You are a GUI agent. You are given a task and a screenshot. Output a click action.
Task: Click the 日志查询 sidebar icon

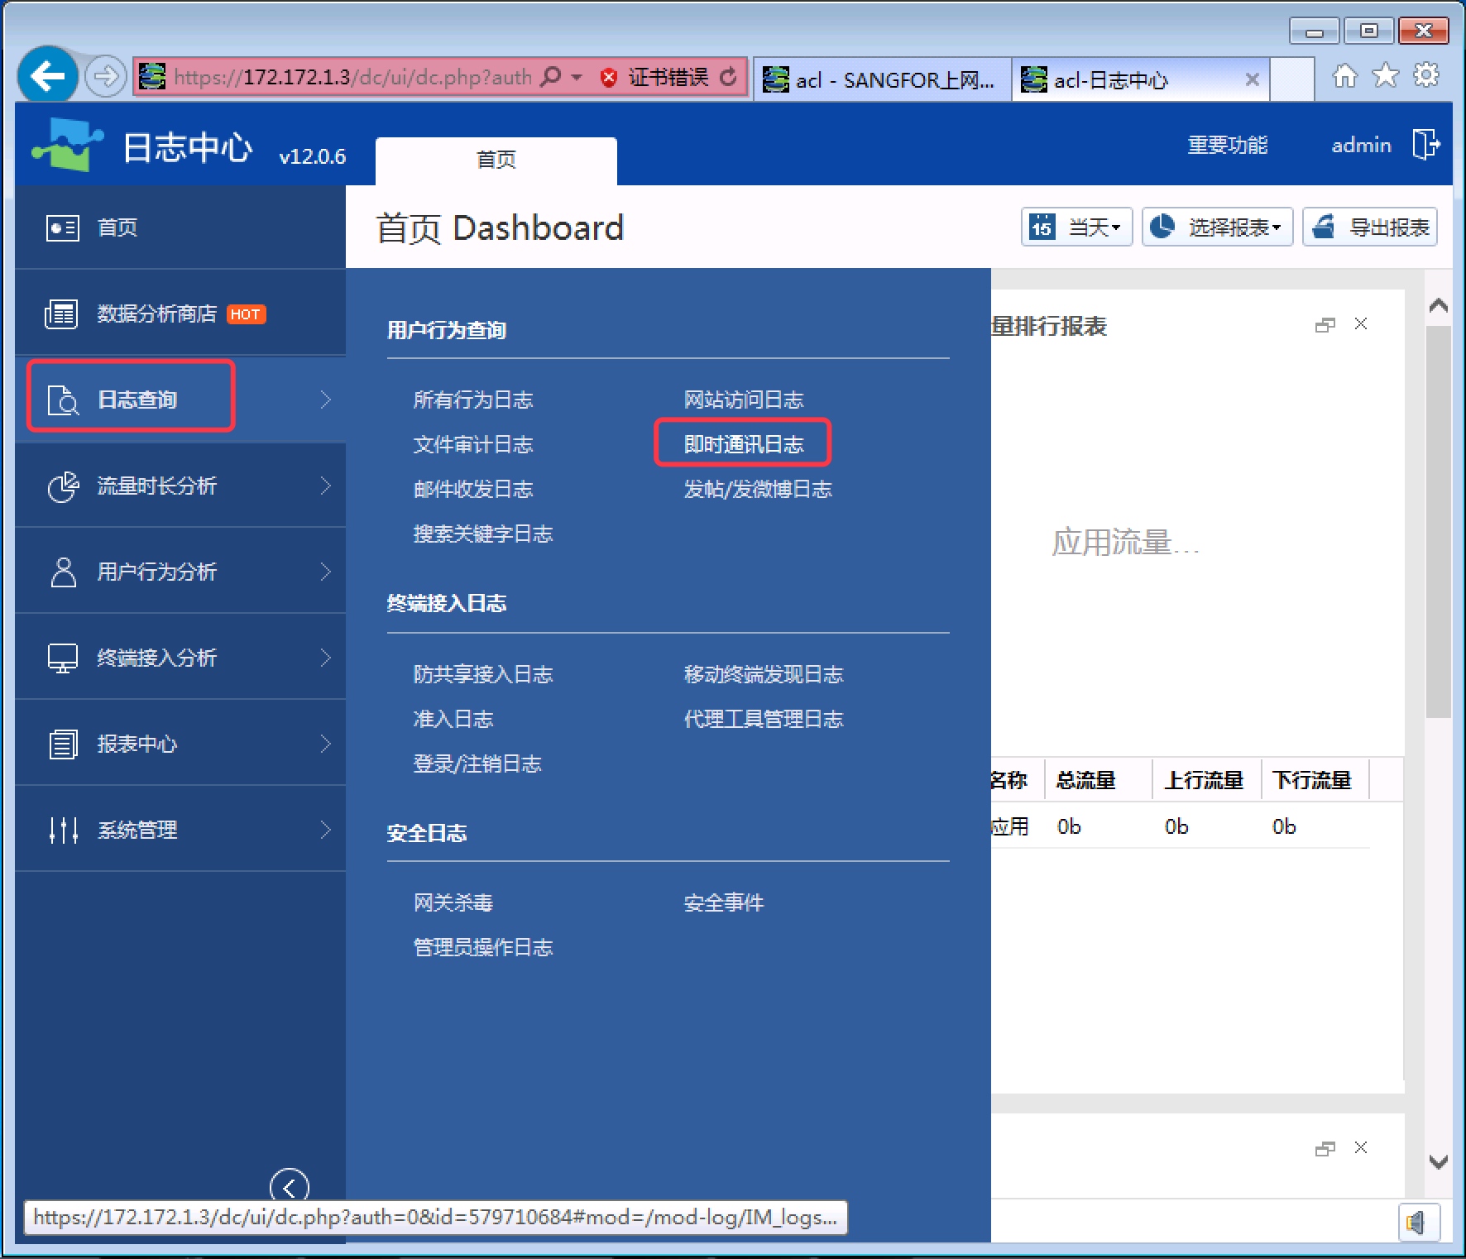[x=63, y=400]
